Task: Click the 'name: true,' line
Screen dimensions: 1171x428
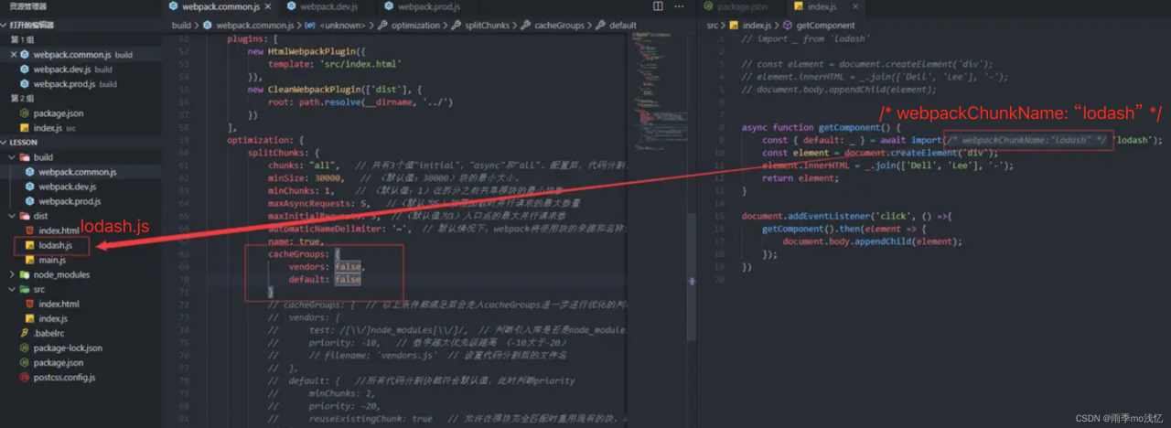Action: [x=295, y=241]
